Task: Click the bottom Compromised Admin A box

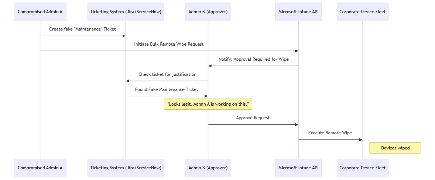Action: [40, 168]
